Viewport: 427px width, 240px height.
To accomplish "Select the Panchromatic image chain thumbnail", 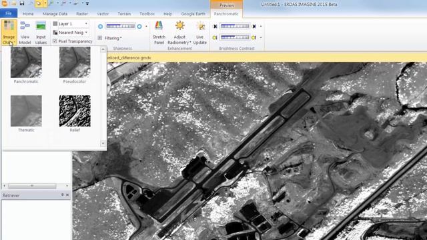I will point(26,62).
